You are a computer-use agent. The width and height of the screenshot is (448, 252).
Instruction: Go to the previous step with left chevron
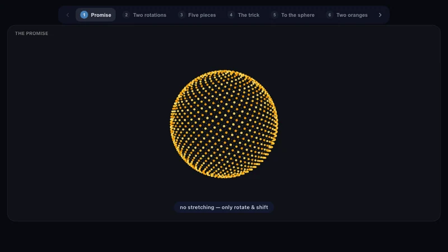(68, 15)
